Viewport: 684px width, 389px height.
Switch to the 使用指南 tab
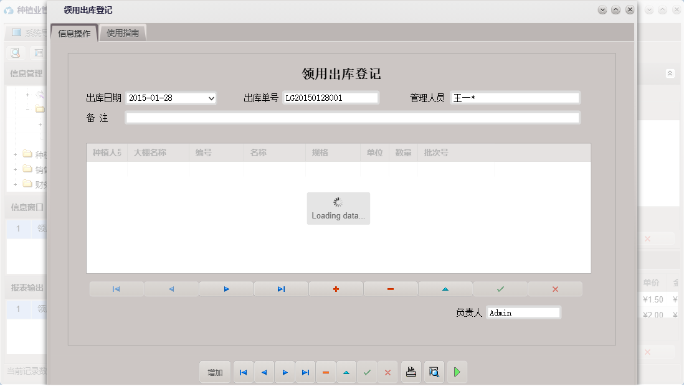coord(122,32)
